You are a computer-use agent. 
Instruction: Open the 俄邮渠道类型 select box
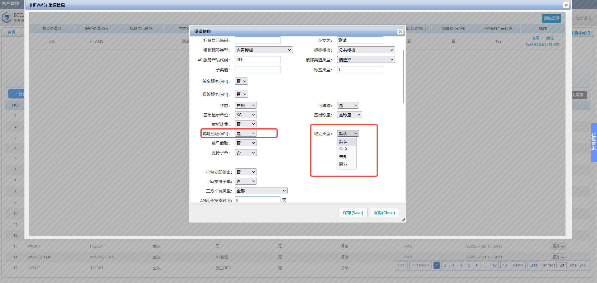pos(366,60)
